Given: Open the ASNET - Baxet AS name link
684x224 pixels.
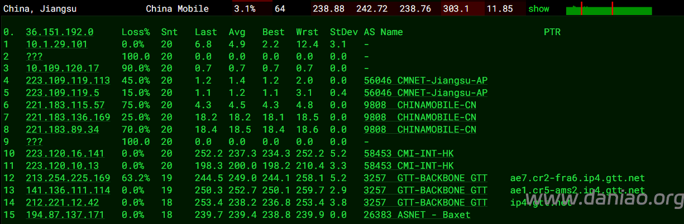Looking at the screenshot, I should pos(417,215).
